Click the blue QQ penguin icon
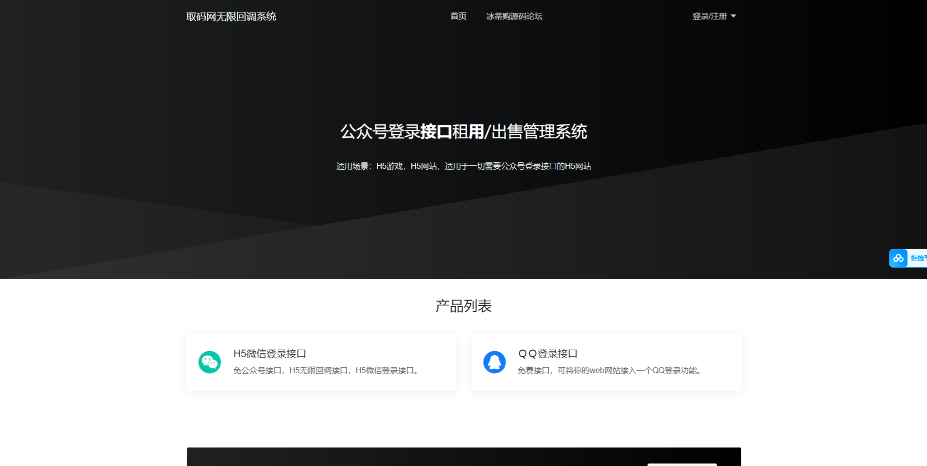Viewport: 927px width, 466px height. (494, 362)
